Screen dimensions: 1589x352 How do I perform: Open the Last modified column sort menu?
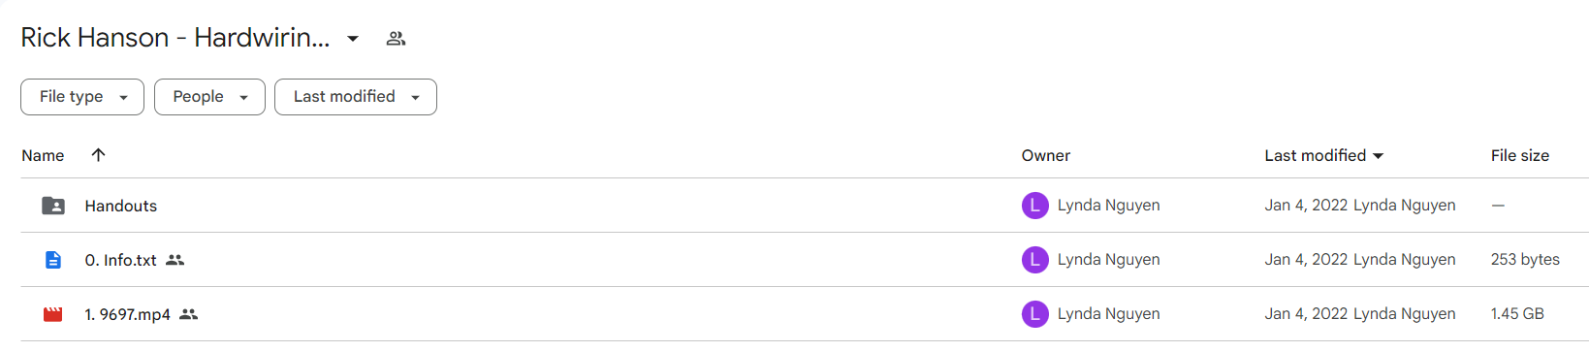click(x=1323, y=155)
